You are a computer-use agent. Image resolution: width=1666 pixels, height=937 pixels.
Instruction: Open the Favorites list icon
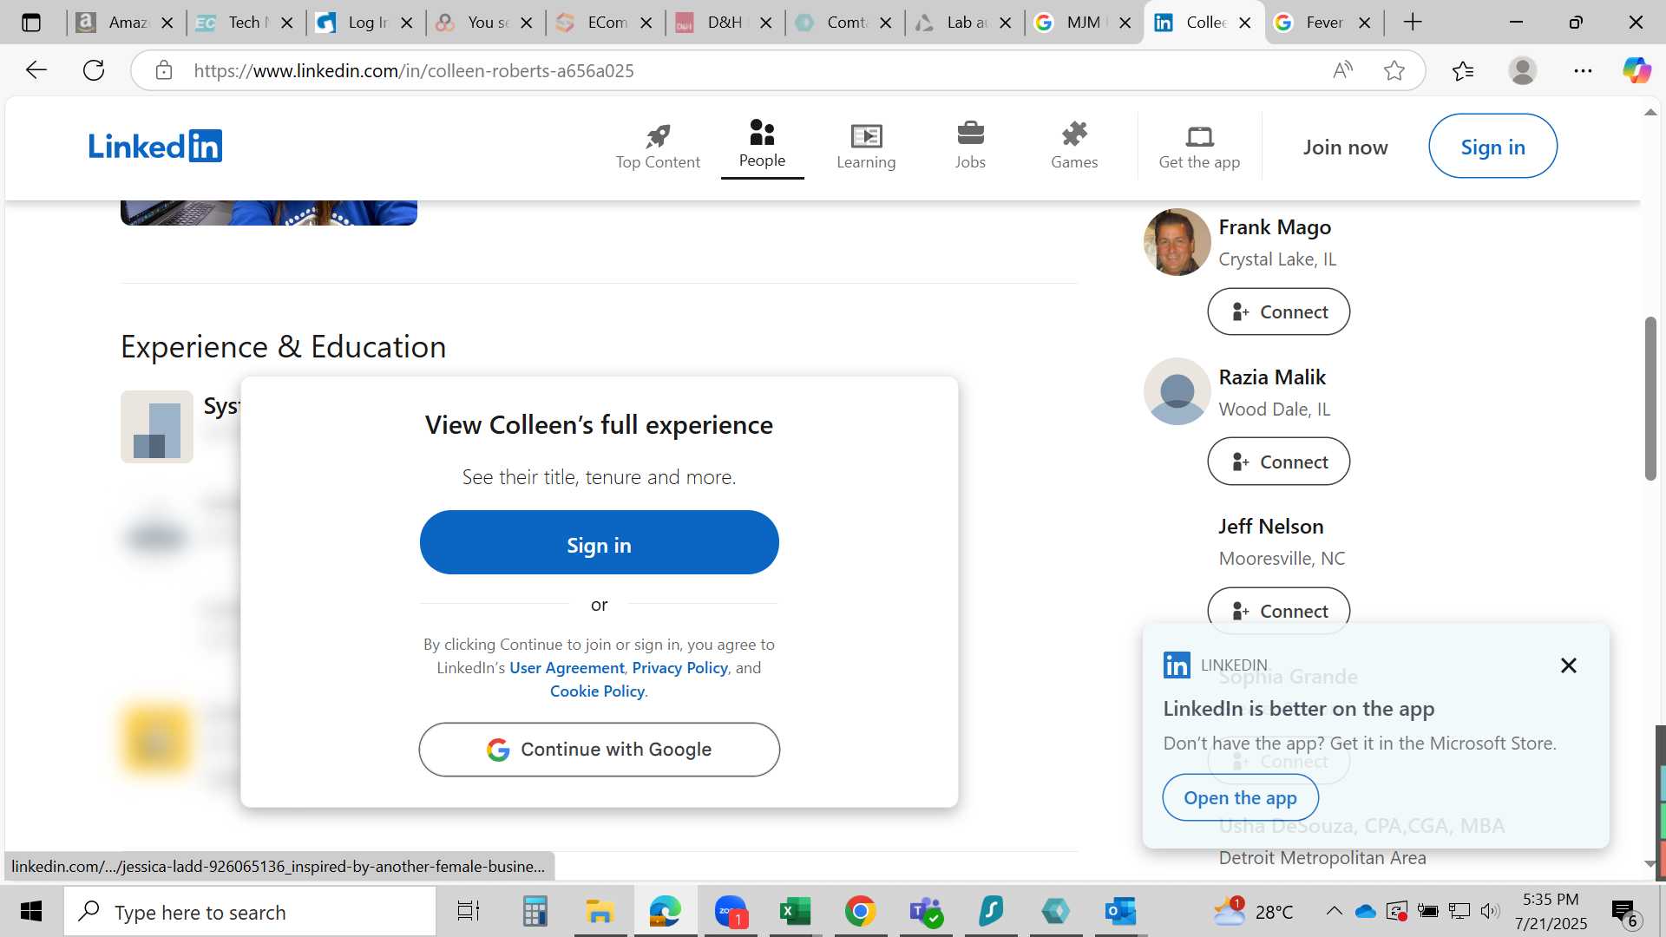click(1463, 70)
